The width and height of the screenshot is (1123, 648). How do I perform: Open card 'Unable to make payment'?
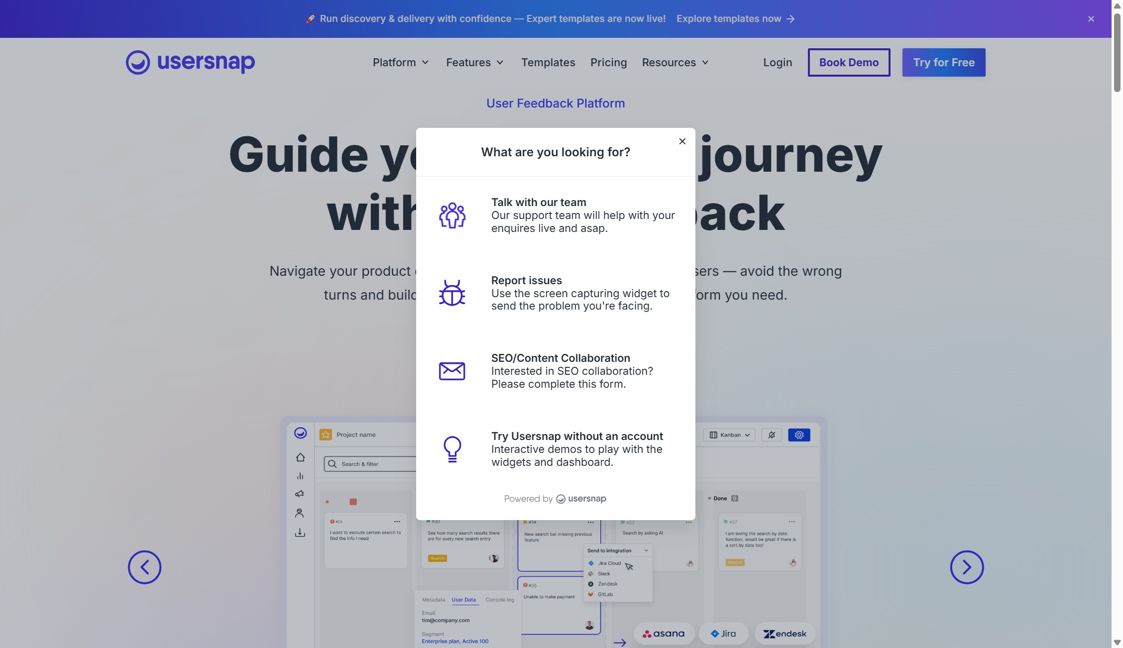click(x=559, y=605)
